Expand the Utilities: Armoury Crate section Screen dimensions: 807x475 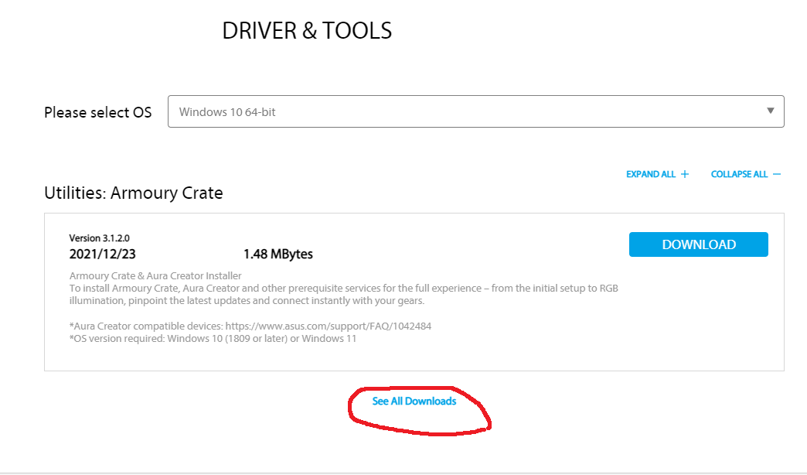[x=133, y=193]
